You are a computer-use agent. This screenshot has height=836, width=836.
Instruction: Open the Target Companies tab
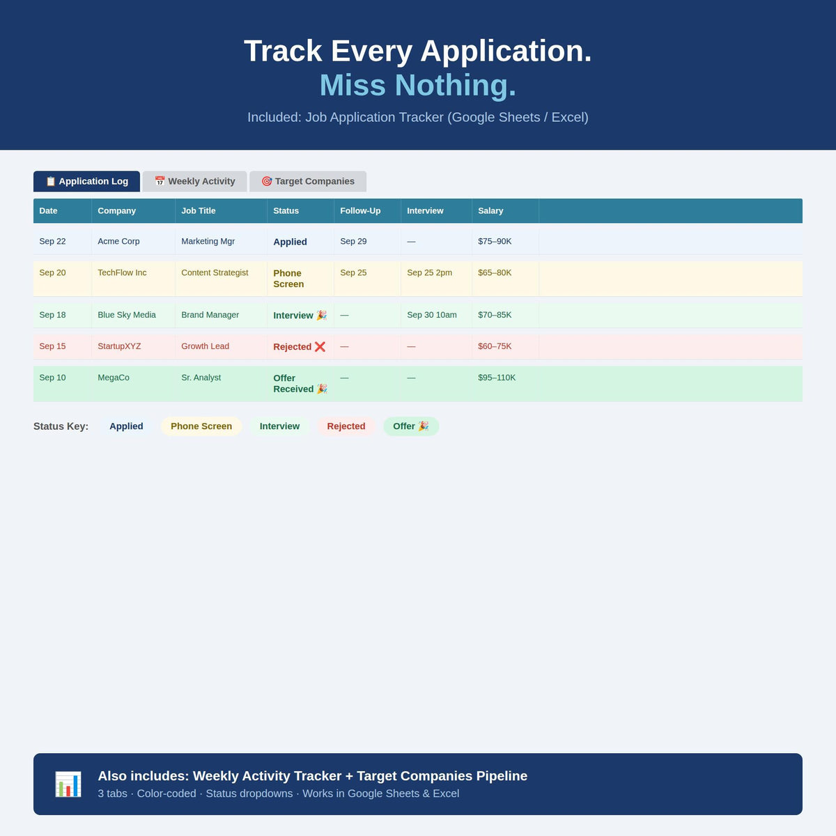pos(308,181)
